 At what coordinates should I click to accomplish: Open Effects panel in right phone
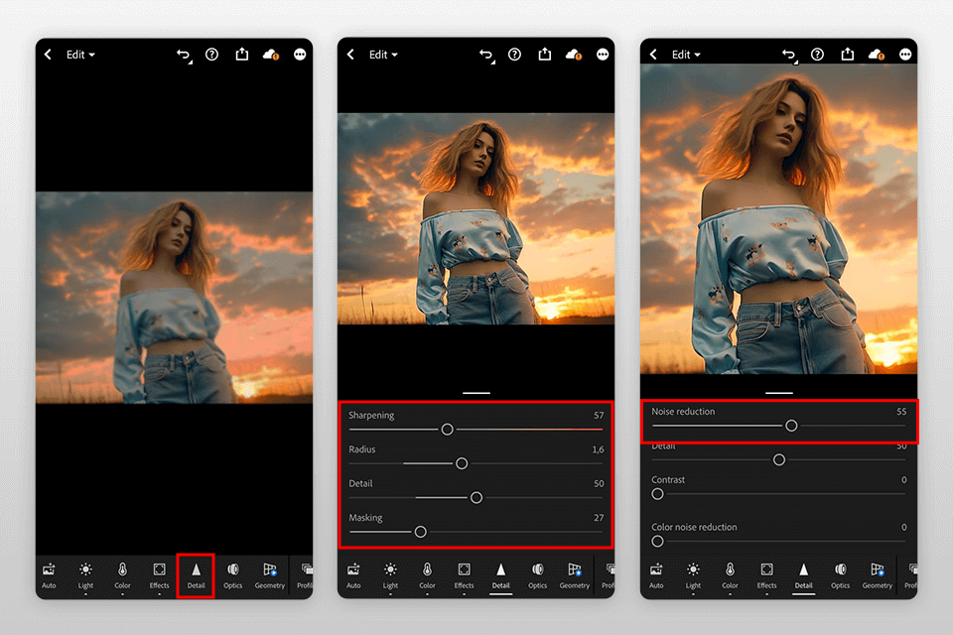[766, 575]
